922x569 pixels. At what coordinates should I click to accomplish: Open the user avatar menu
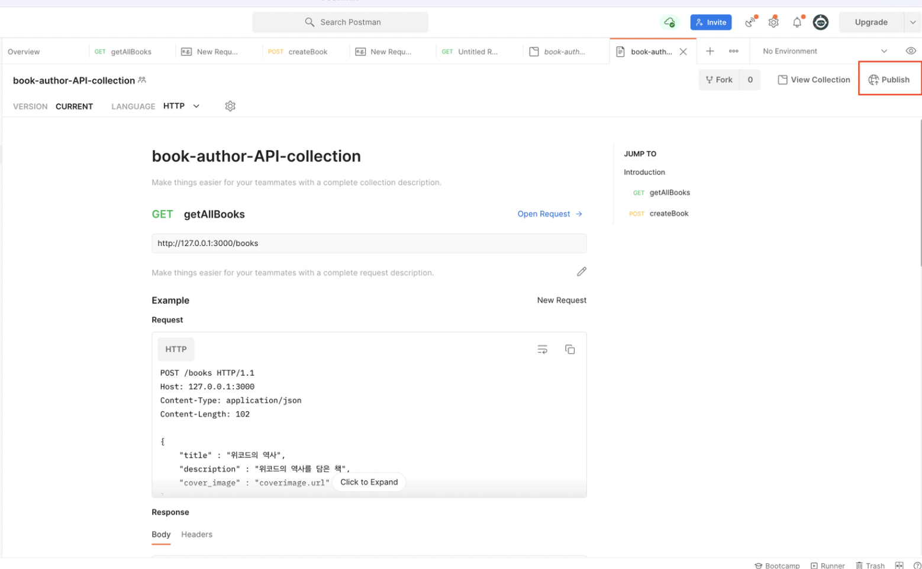(820, 22)
